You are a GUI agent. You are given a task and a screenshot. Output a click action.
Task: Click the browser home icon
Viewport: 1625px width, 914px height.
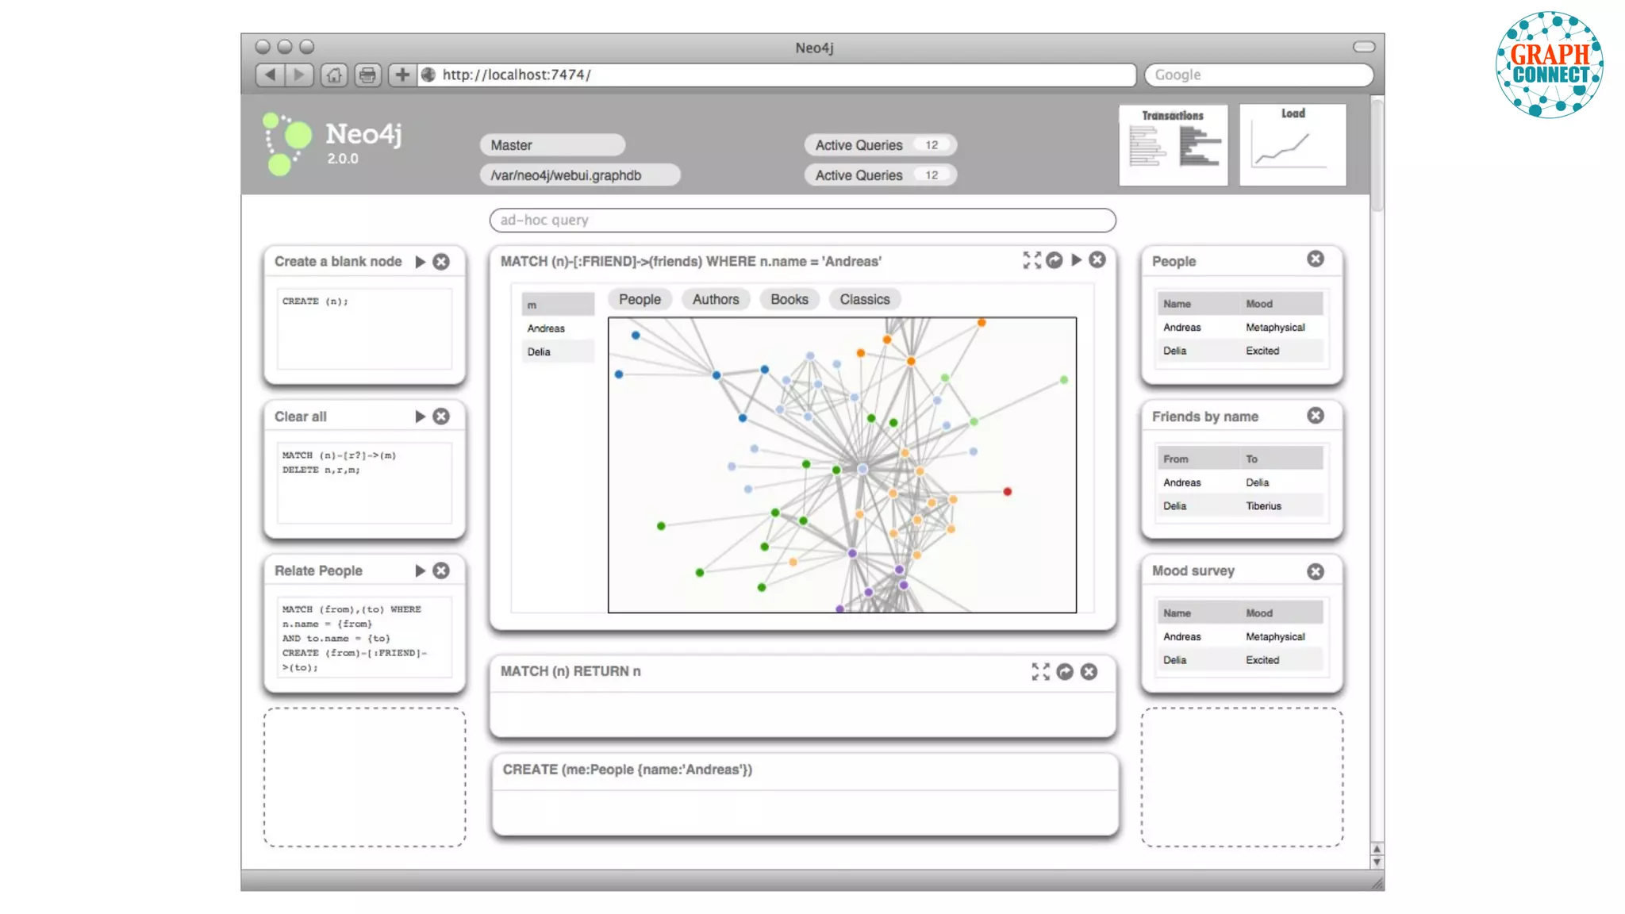tap(334, 75)
